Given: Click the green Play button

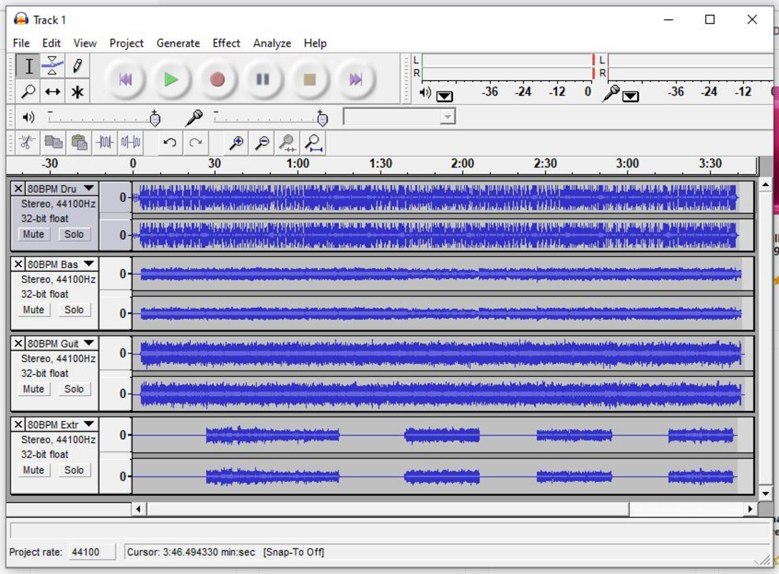Looking at the screenshot, I should pos(171,79).
